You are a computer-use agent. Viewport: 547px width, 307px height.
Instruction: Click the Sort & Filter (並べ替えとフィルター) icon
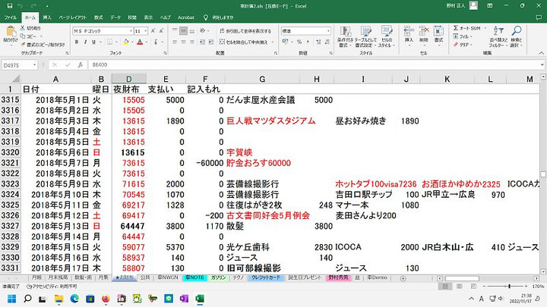coord(497,35)
